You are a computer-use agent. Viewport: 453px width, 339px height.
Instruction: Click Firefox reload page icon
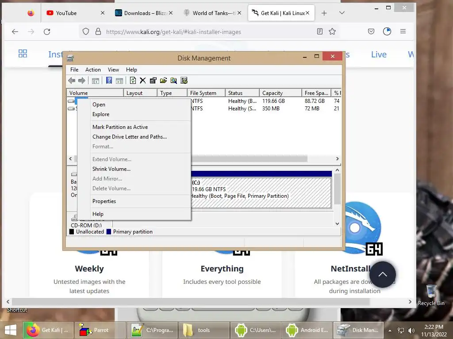[47, 32]
